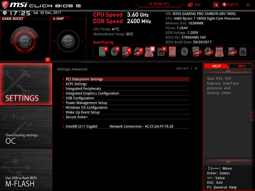Select the legacy network boot device icon

pos(243,52)
